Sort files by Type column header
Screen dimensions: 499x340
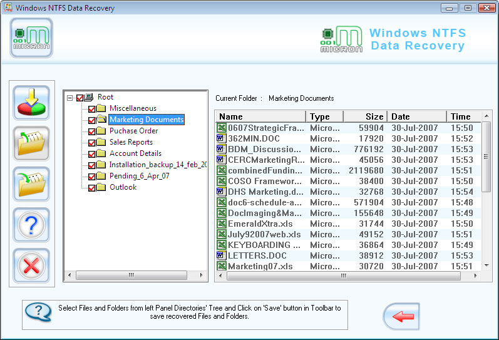point(324,116)
